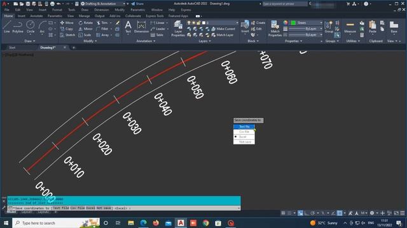
Task: Activate the Rotate command
Action: tap(85, 23)
